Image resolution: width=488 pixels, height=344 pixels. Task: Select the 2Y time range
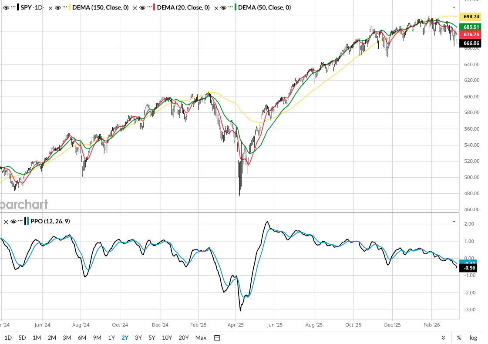click(x=125, y=338)
